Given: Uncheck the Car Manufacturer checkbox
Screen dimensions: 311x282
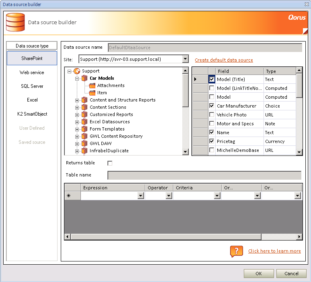Looking at the screenshot, I should coord(212,106).
